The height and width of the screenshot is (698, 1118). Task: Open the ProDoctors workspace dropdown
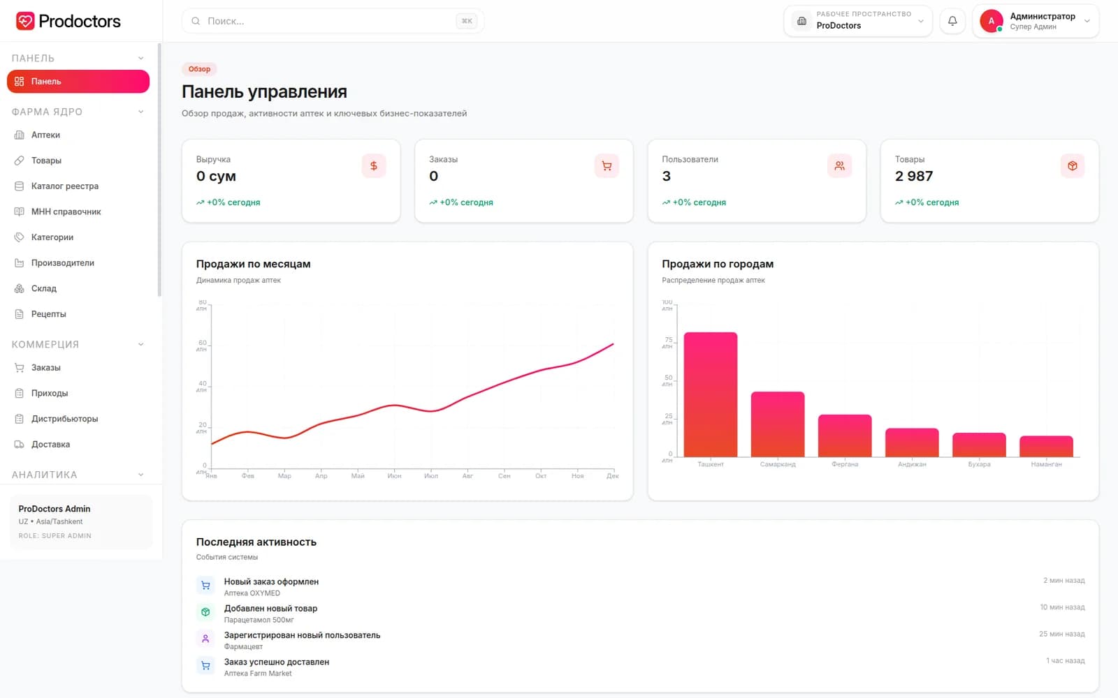pyautogui.click(x=858, y=21)
